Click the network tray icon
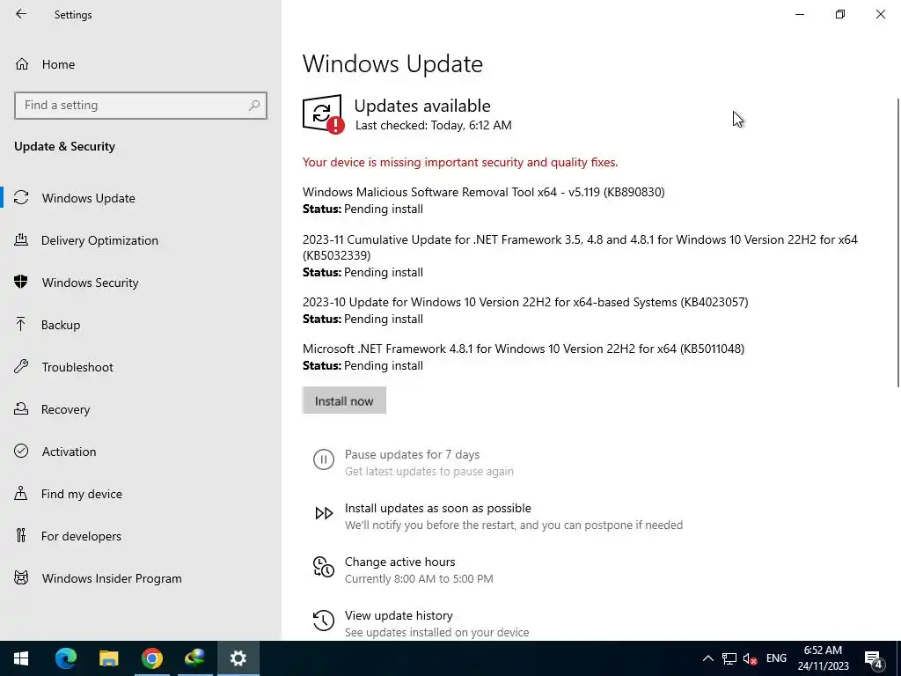 [729, 658]
